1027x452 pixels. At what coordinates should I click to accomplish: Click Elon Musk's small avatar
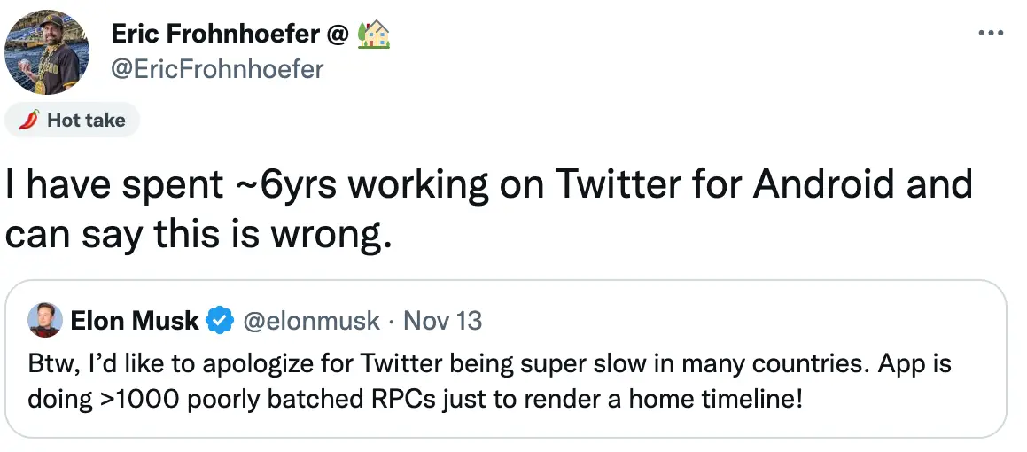pyautogui.click(x=44, y=320)
